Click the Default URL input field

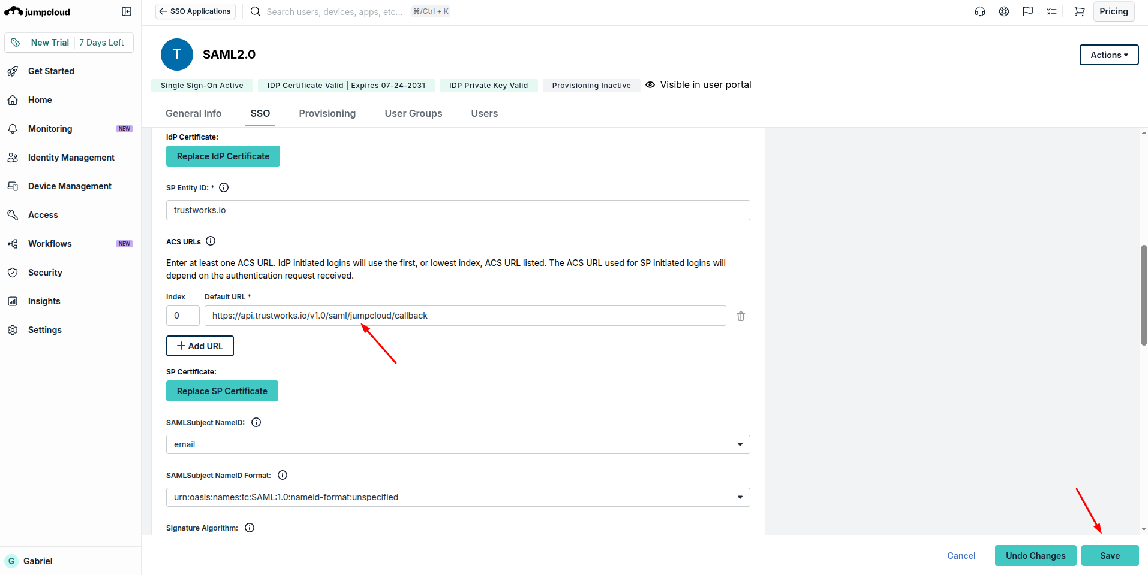click(465, 316)
